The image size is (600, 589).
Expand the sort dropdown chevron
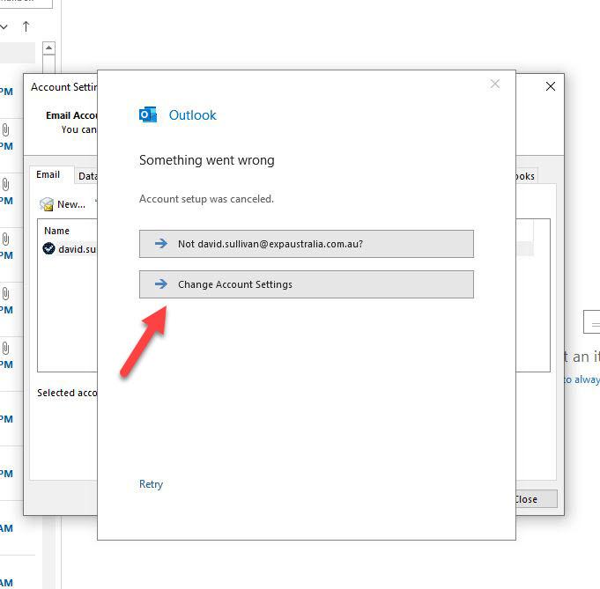click(x=4, y=26)
